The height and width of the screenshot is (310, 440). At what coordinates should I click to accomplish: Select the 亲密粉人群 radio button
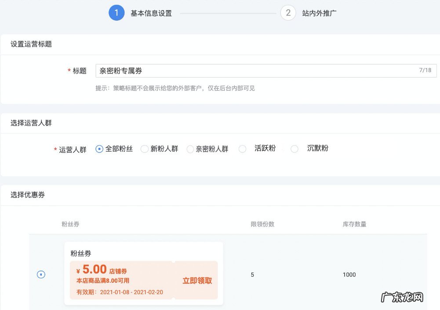pos(190,149)
